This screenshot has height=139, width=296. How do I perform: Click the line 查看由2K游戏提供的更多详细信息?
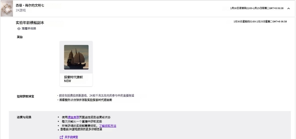point(81,130)
